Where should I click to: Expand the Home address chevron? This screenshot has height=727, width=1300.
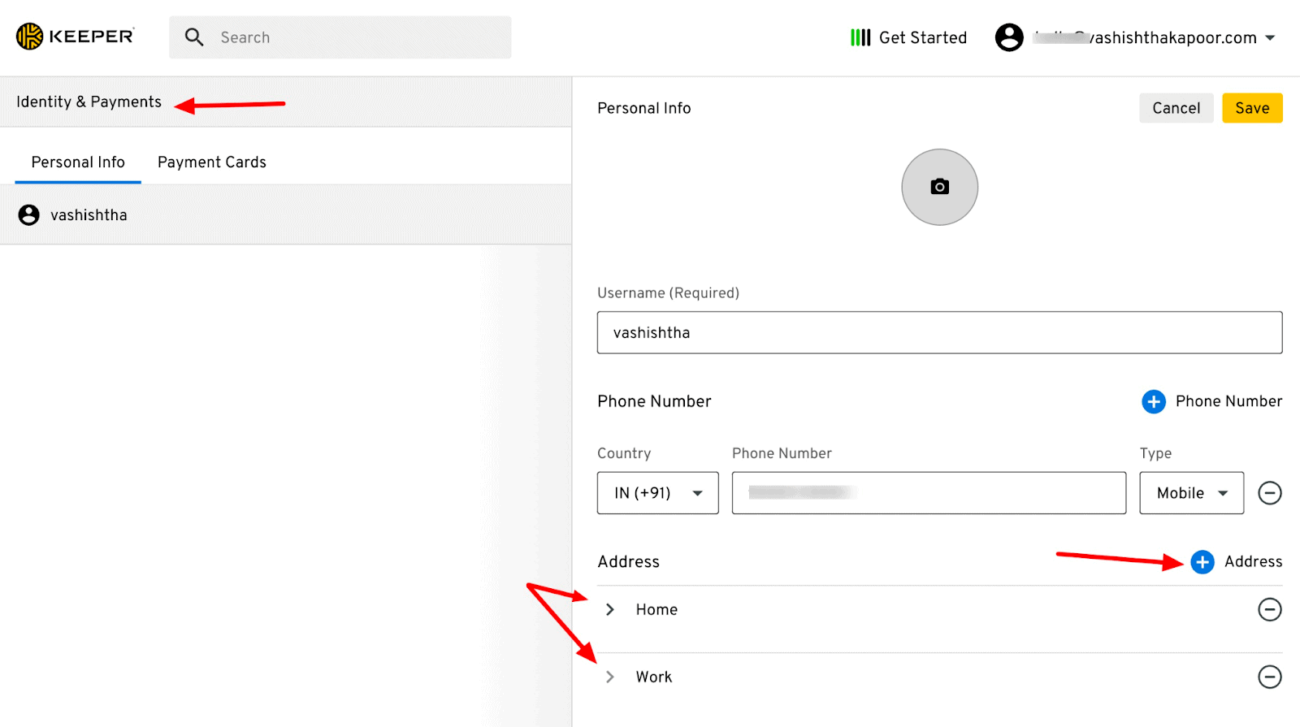click(x=610, y=609)
